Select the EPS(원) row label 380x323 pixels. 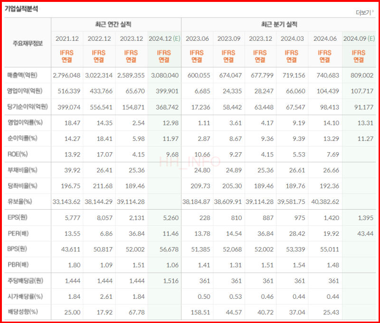point(18,217)
